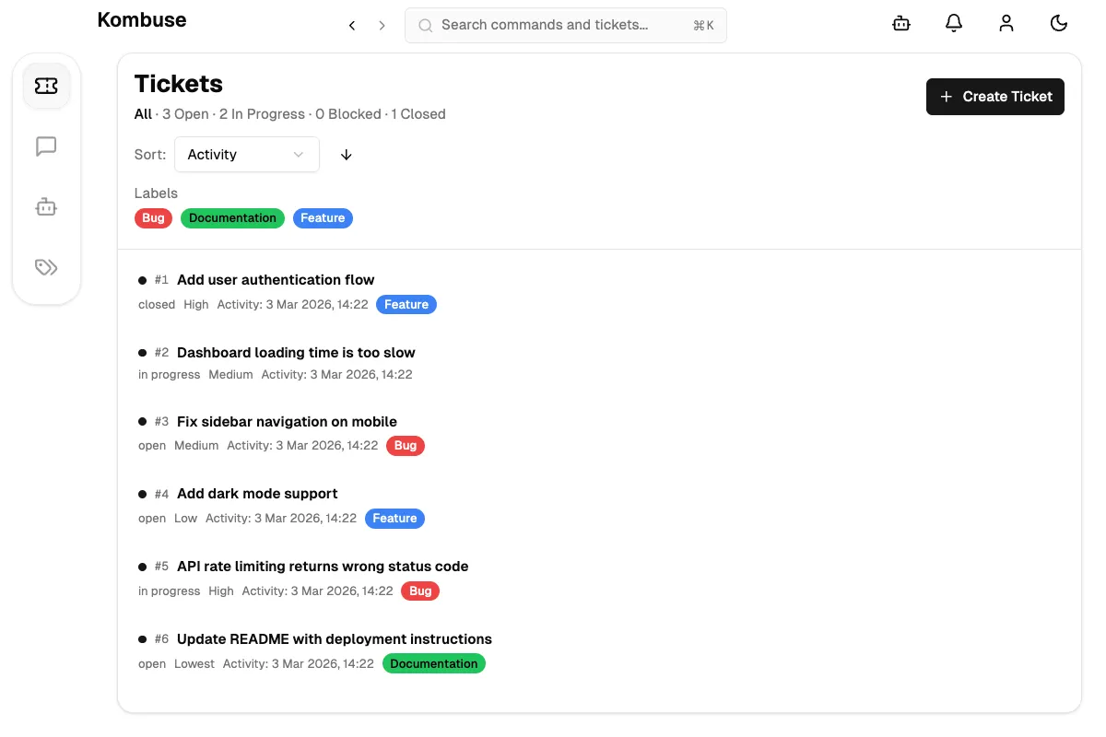This screenshot has height=737, width=1106.
Task: Open the Chats sidebar icon
Action: (x=46, y=146)
